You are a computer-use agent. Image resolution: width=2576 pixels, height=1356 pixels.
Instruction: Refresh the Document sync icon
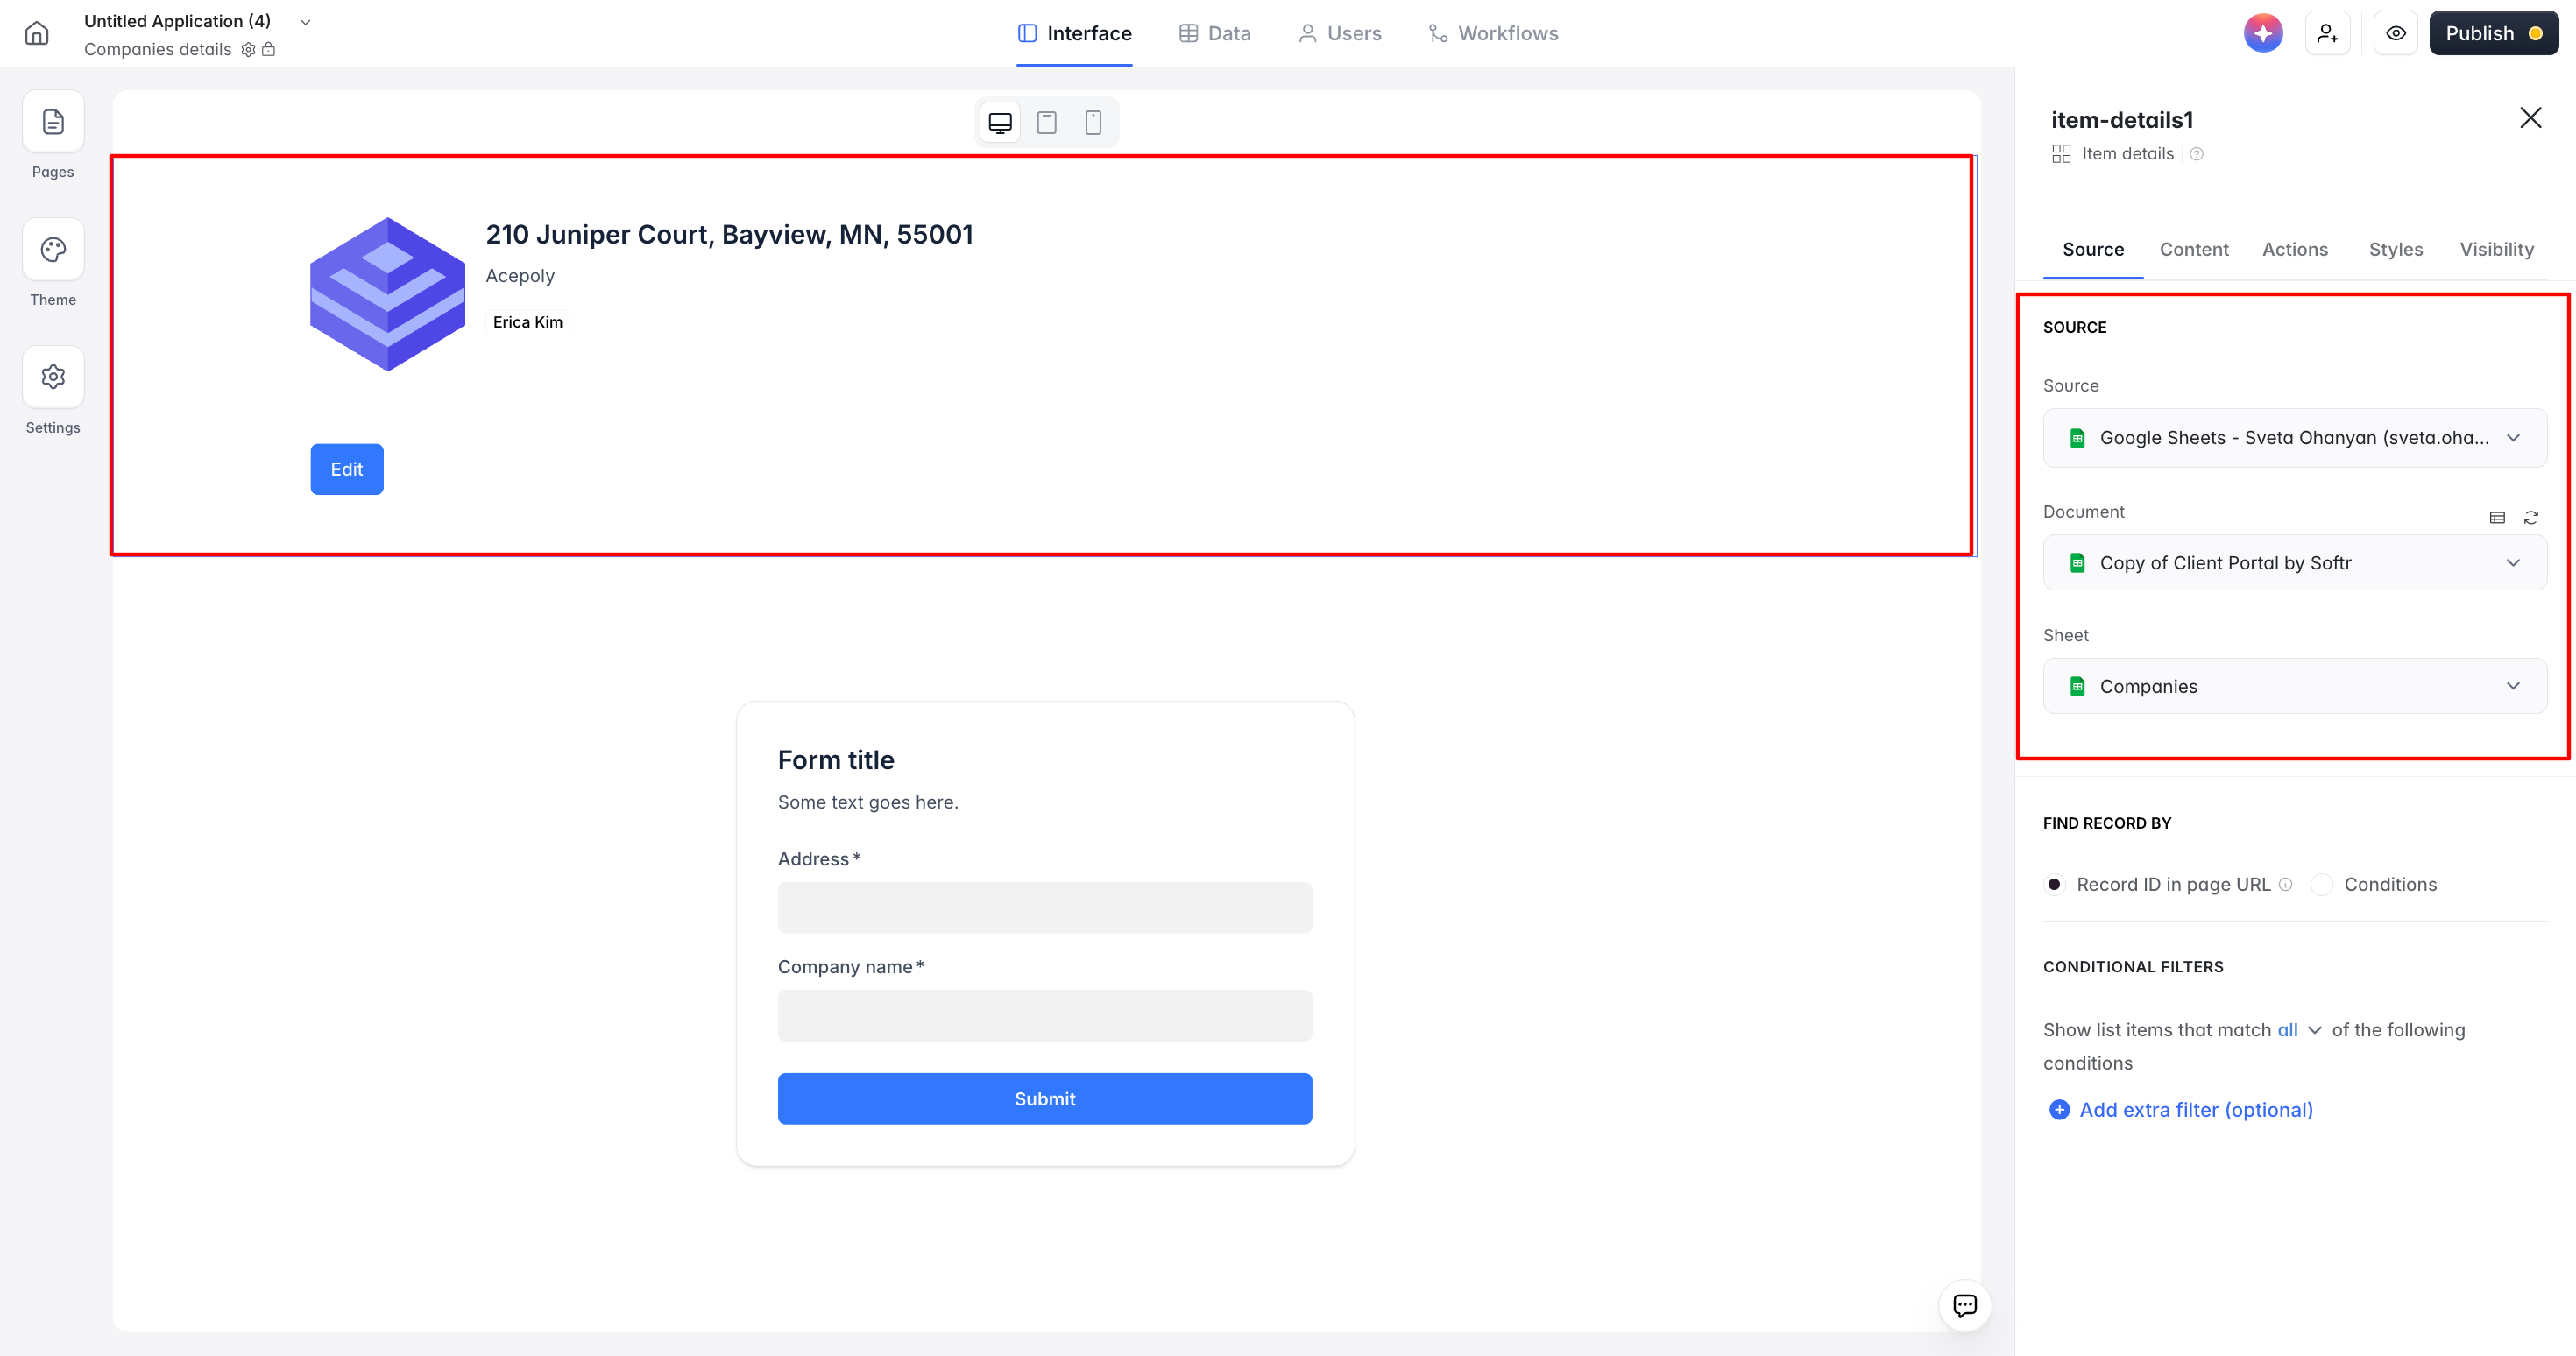click(2530, 517)
